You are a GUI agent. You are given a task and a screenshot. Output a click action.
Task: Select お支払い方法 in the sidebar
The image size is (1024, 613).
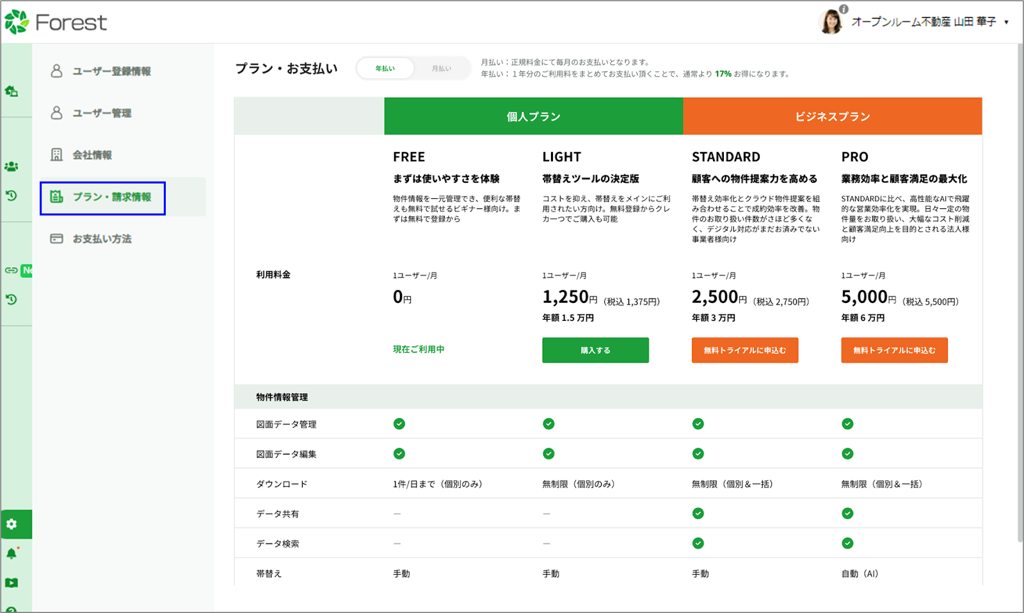point(102,239)
